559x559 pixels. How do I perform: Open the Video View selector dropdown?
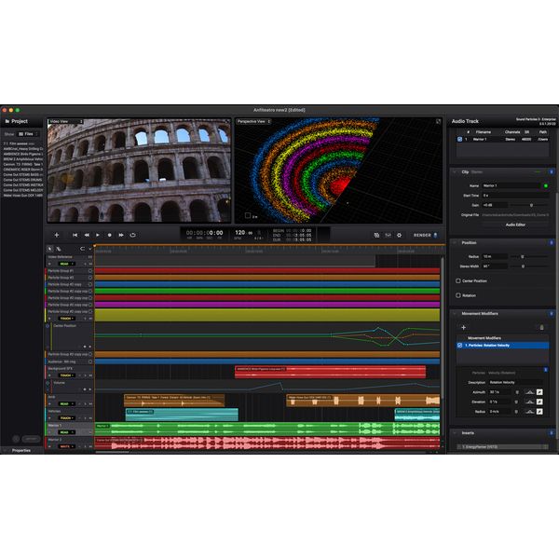[66, 121]
